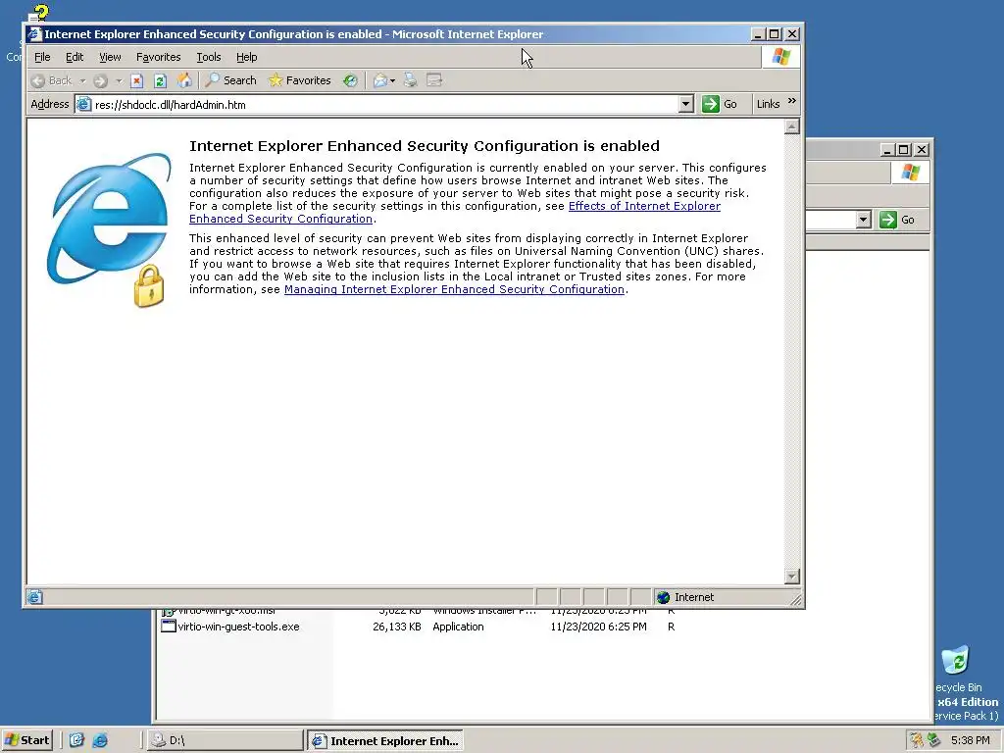The width and height of the screenshot is (1004, 753).
Task: Expand the Back button history arrow
Action: [x=82, y=80]
